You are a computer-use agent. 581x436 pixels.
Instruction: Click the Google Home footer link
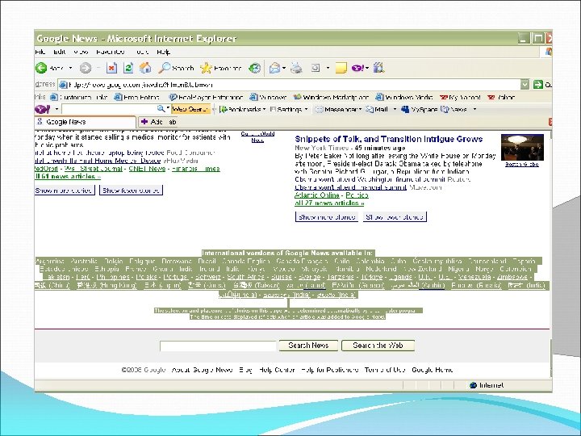pyautogui.click(x=433, y=370)
